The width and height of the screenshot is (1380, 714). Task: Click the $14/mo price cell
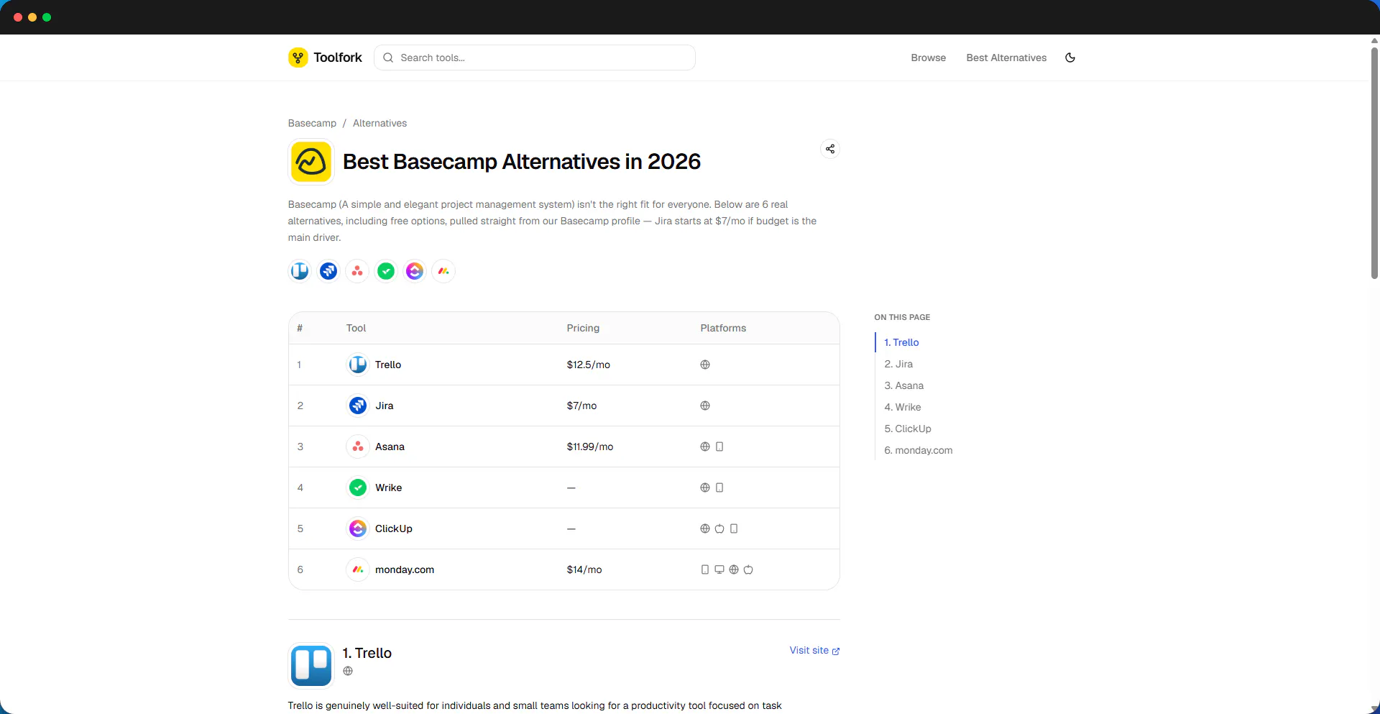click(584, 569)
